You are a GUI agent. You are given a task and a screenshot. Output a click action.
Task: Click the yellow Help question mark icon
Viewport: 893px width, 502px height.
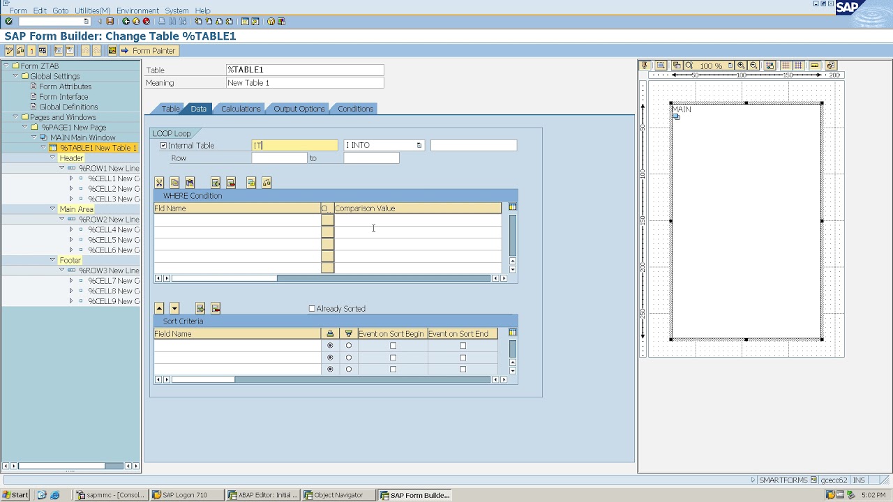271,22
